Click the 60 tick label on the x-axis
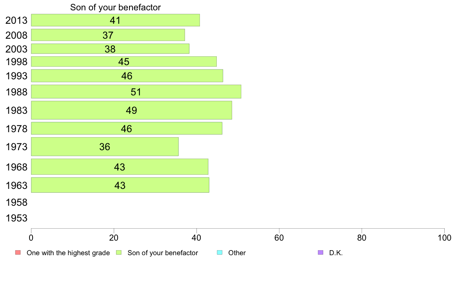The height and width of the screenshot is (282, 455). point(279,238)
